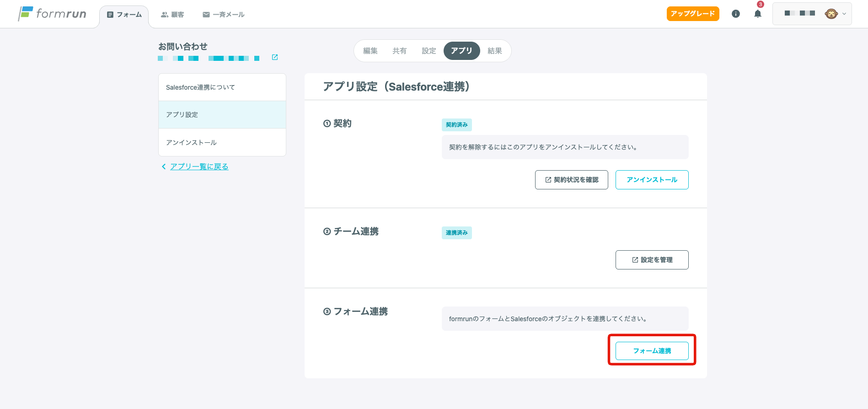The width and height of the screenshot is (868, 409).
Task: Click the formrun logo
Action: click(52, 14)
